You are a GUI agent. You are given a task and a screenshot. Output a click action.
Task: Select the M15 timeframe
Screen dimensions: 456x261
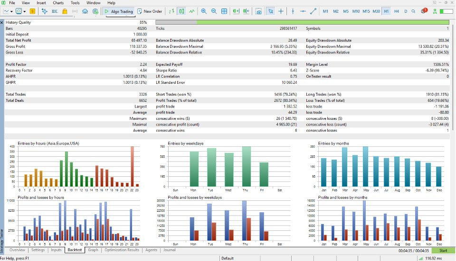pyautogui.click(x=366, y=11)
